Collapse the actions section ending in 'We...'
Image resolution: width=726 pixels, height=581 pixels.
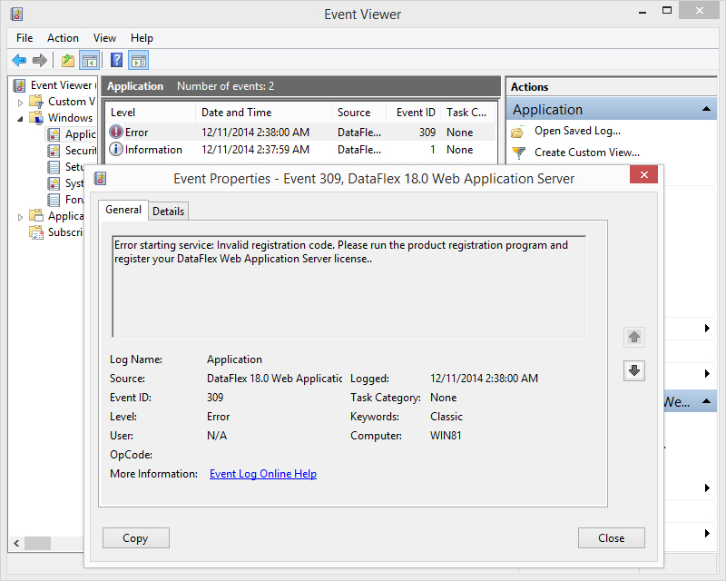(706, 401)
